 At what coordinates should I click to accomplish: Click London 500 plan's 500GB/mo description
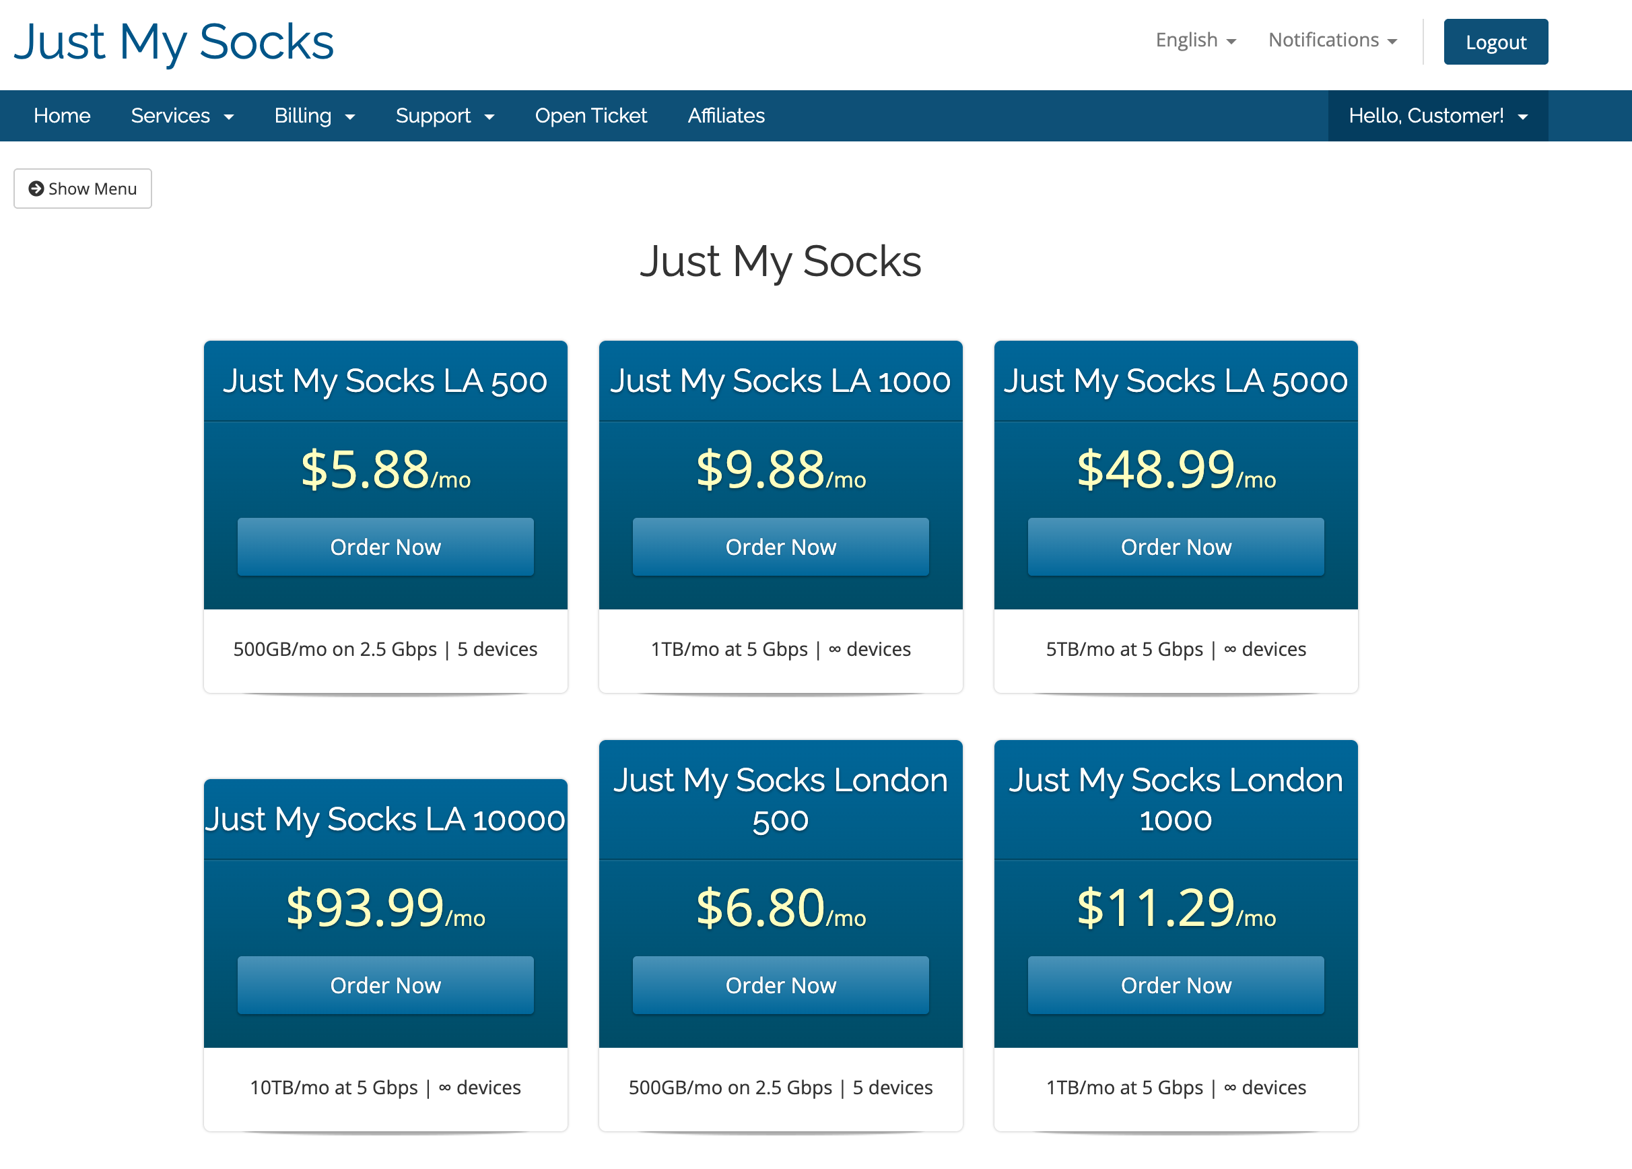coord(781,1088)
